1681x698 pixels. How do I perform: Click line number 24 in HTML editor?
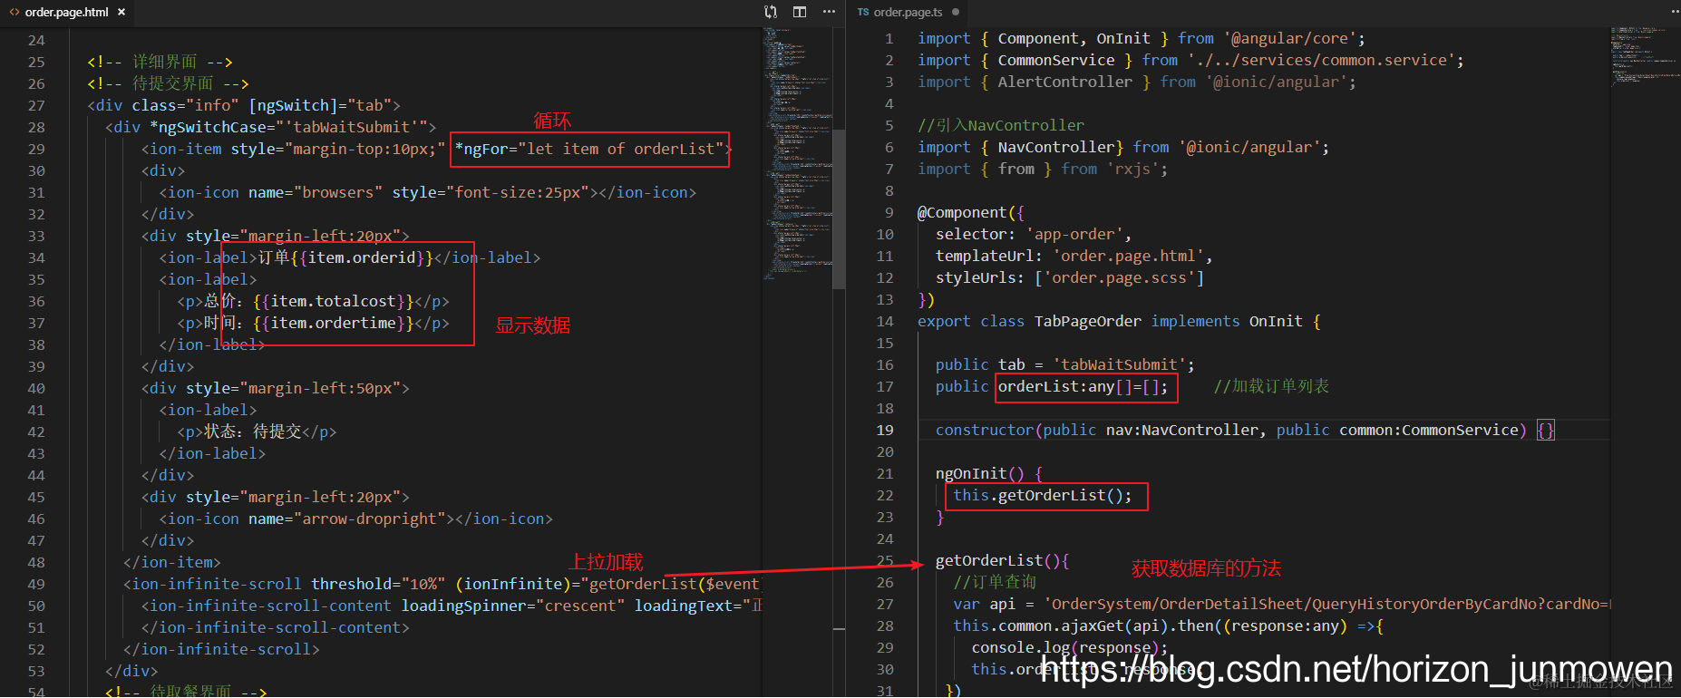point(36,40)
